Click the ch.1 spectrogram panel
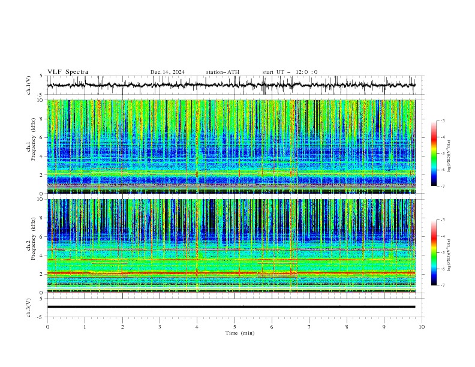This screenshot has height=367, width=475. [x=231, y=146]
